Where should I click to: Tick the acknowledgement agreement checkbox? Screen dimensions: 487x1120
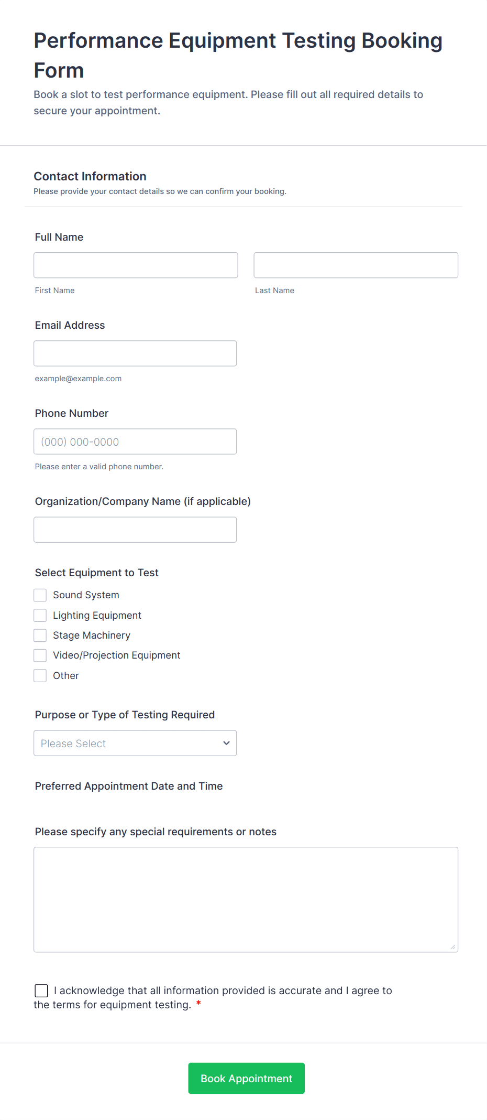click(41, 990)
